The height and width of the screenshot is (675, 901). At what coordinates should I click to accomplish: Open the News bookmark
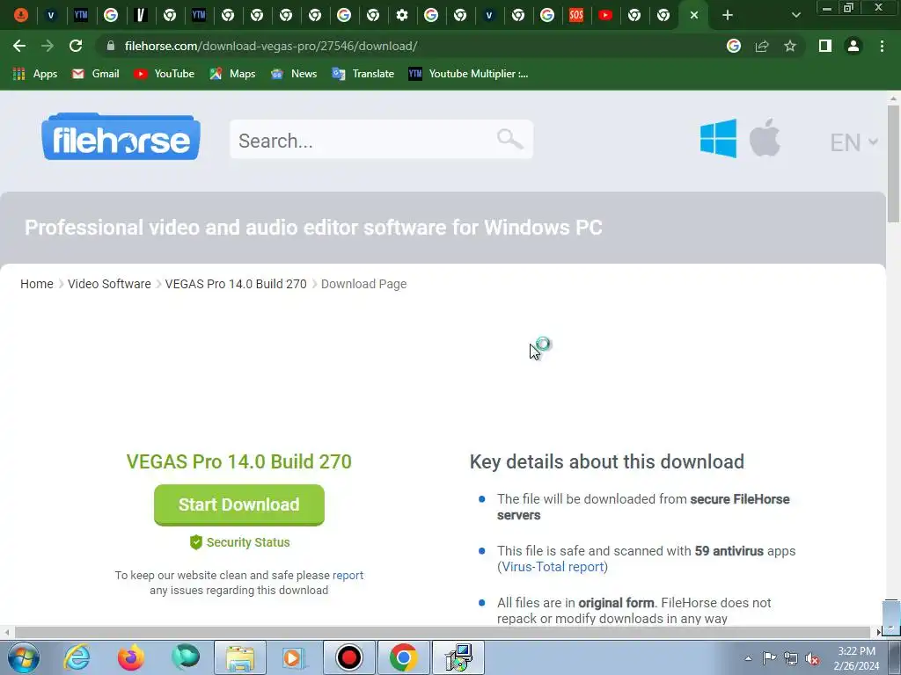(x=294, y=74)
